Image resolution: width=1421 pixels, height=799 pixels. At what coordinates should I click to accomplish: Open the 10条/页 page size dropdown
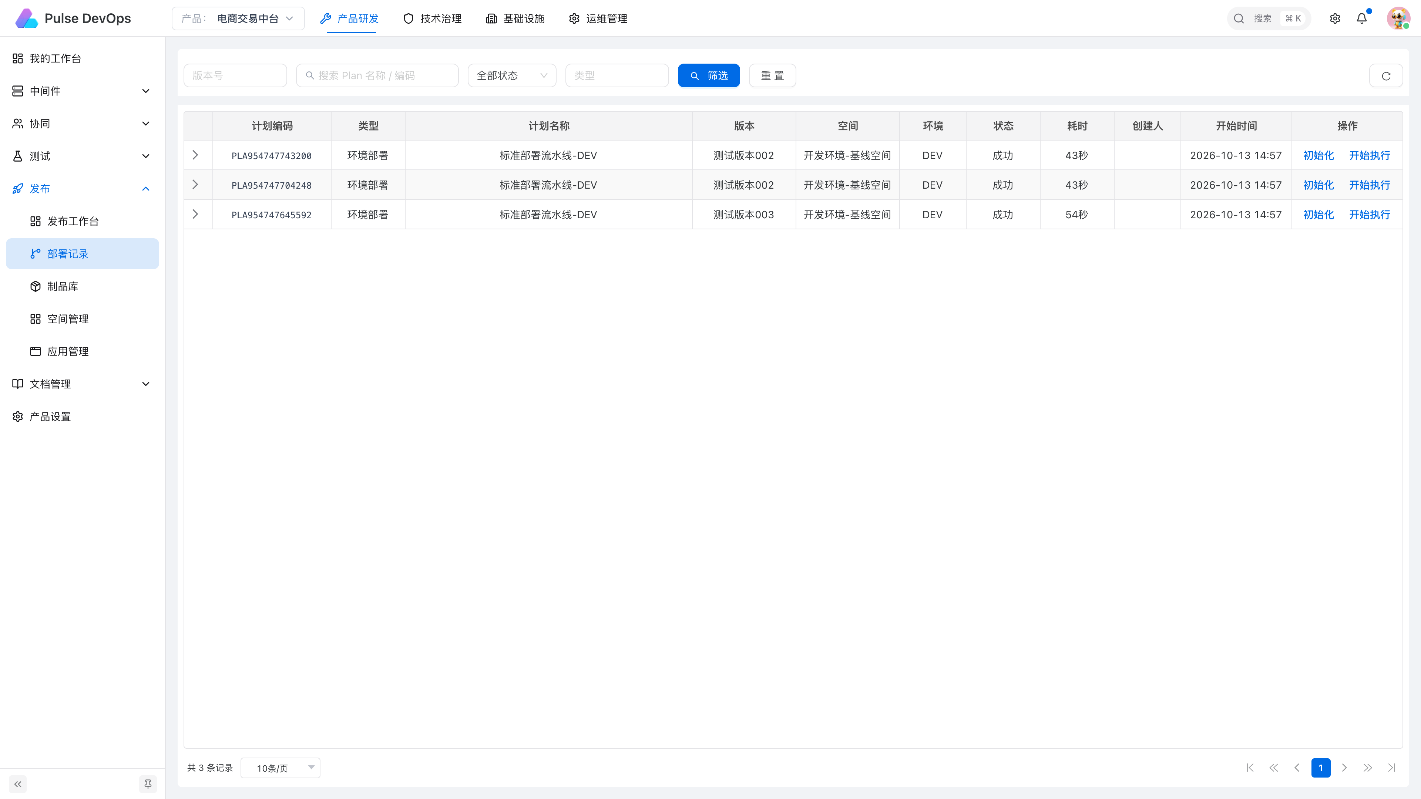coord(280,768)
